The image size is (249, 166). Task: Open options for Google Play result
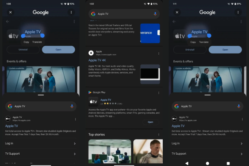click(x=159, y=93)
